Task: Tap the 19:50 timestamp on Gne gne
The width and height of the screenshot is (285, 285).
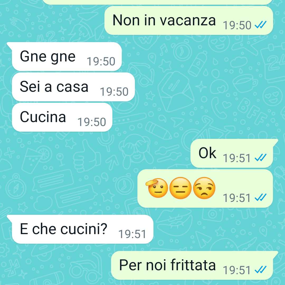Action: point(101,61)
